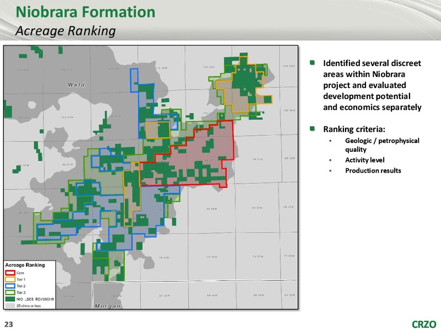This screenshot has height=330, width=441.
Task: Select the 'Tier 1' legend label
Action: pos(21,279)
